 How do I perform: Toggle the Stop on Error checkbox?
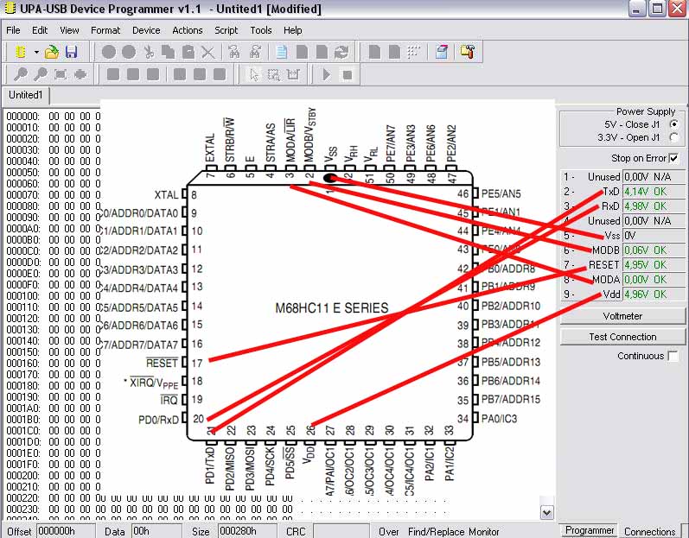coord(673,158)
